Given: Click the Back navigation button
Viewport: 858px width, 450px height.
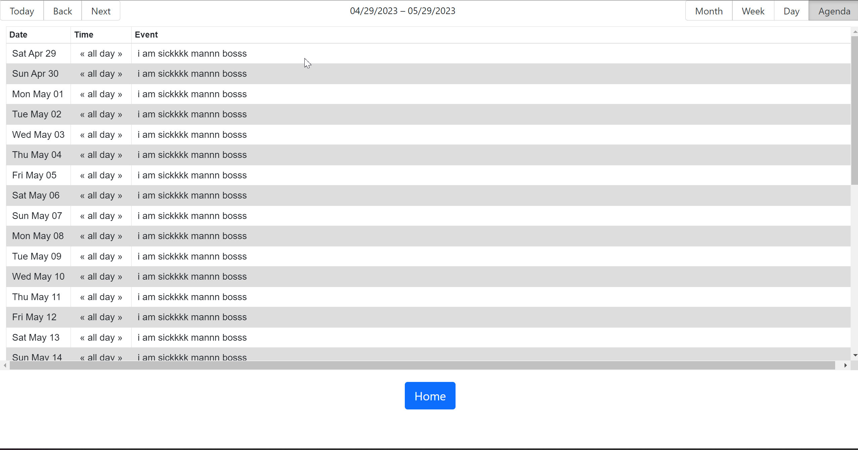Looking at the screenshot, I should [62, 10].
